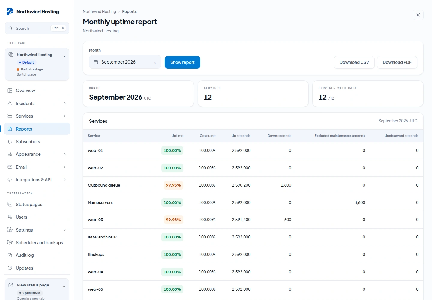The image size is (432, 300).
Task: Click the 99.93% uptime badge
Action: (x=173, y=185)
